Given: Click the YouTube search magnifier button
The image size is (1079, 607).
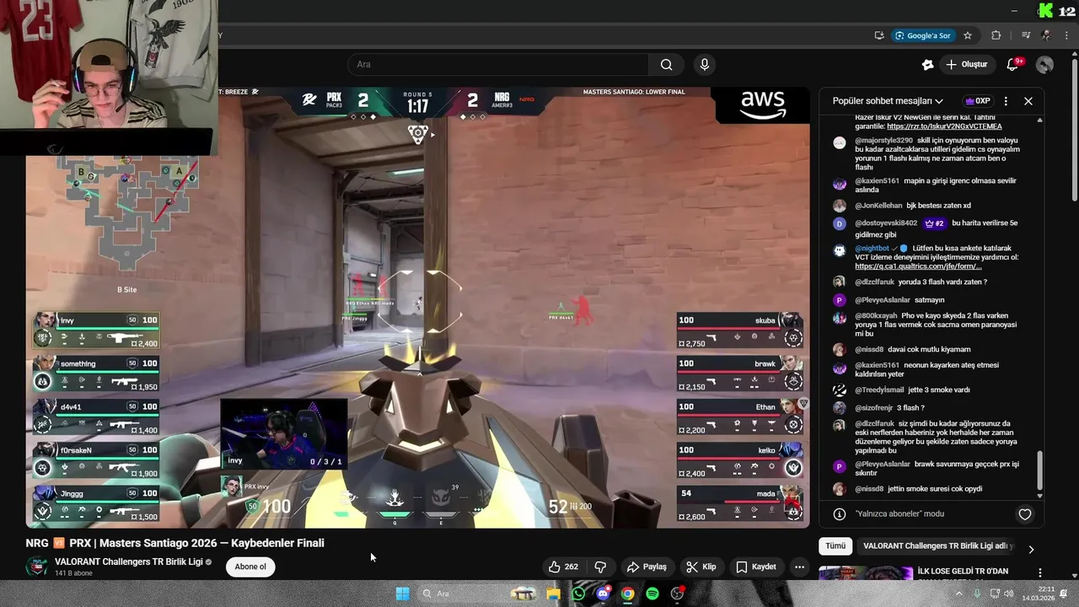Looking at the screenshot, I should pyautogui.click(x=666, y=65).
